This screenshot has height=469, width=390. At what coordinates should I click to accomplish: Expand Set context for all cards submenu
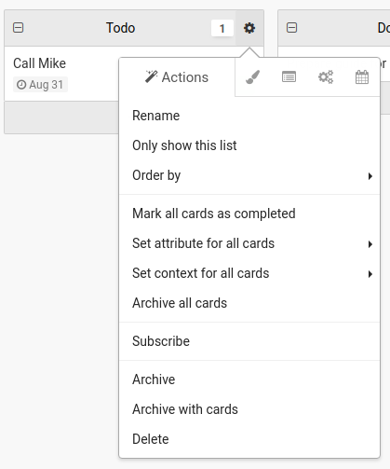coord(249,273)
